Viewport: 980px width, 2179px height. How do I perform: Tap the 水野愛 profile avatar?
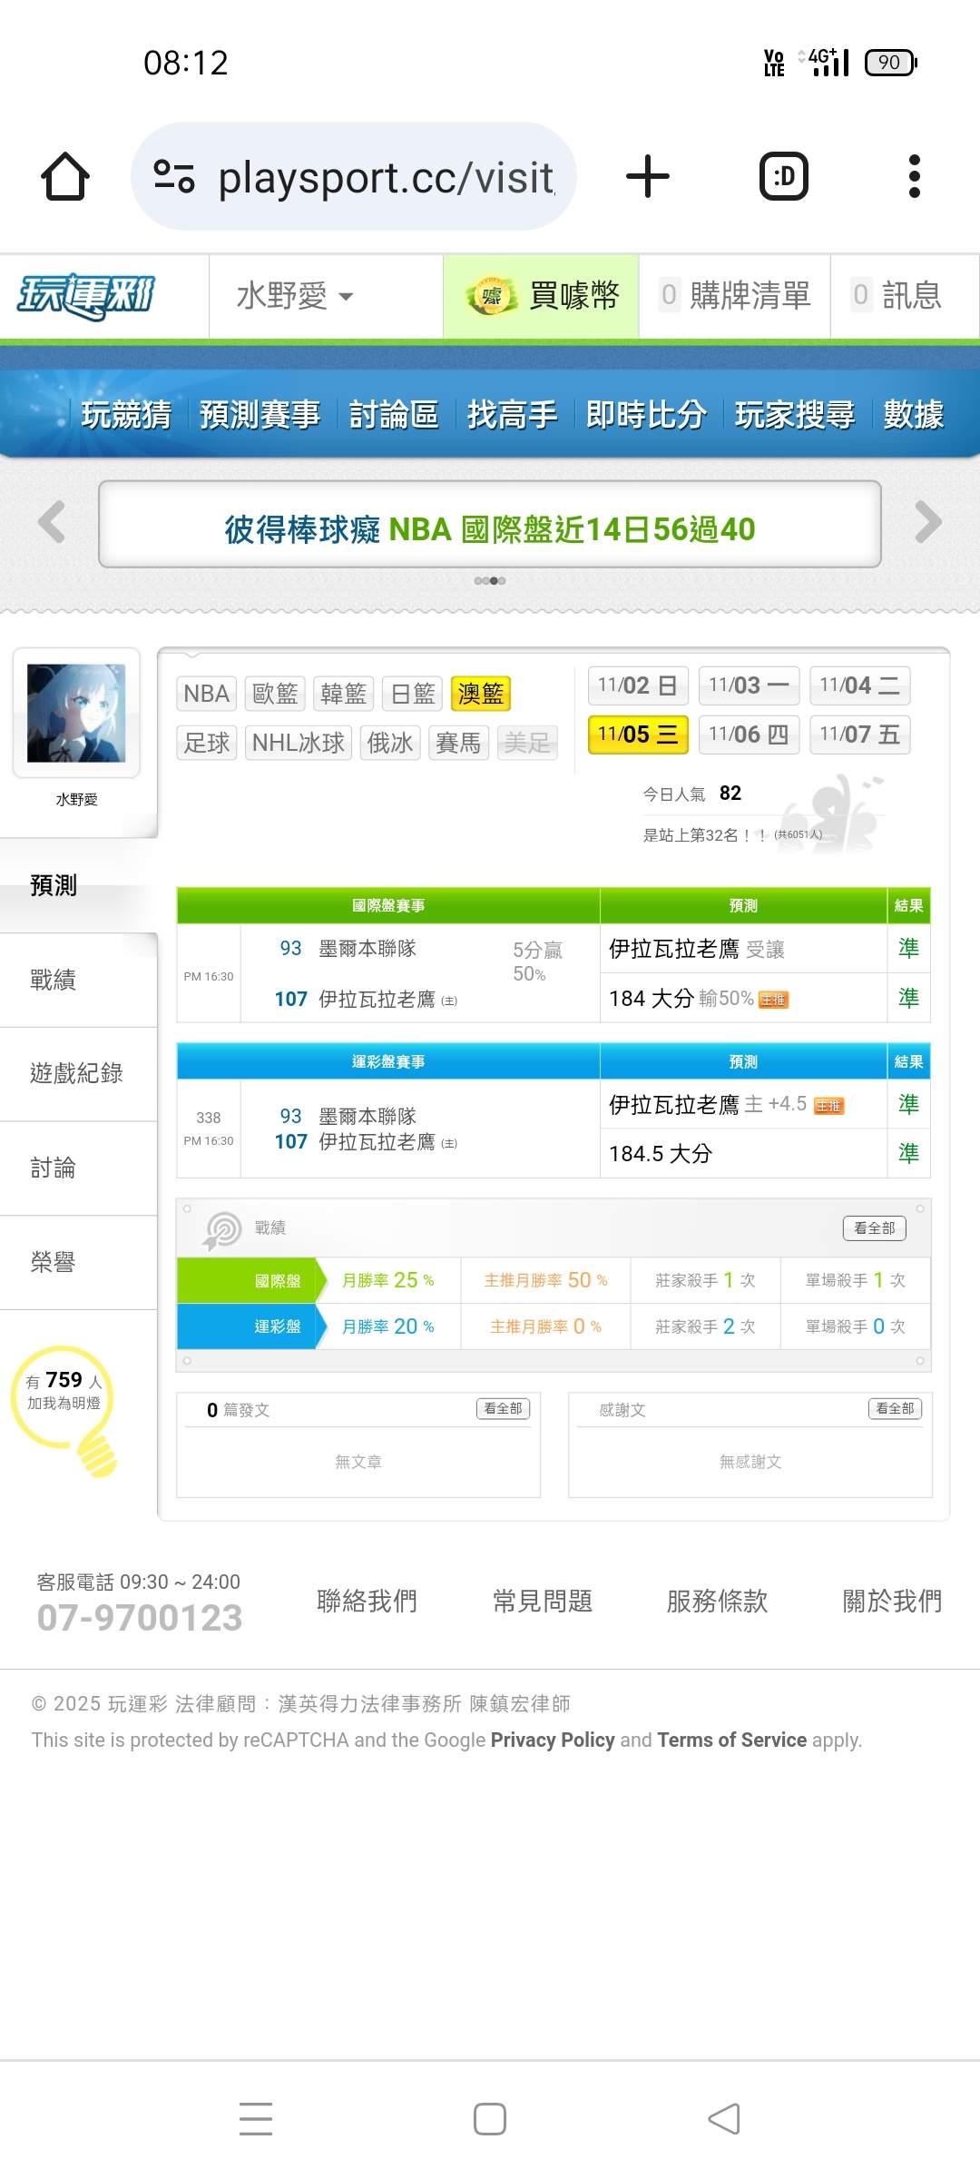pos(76,713)
